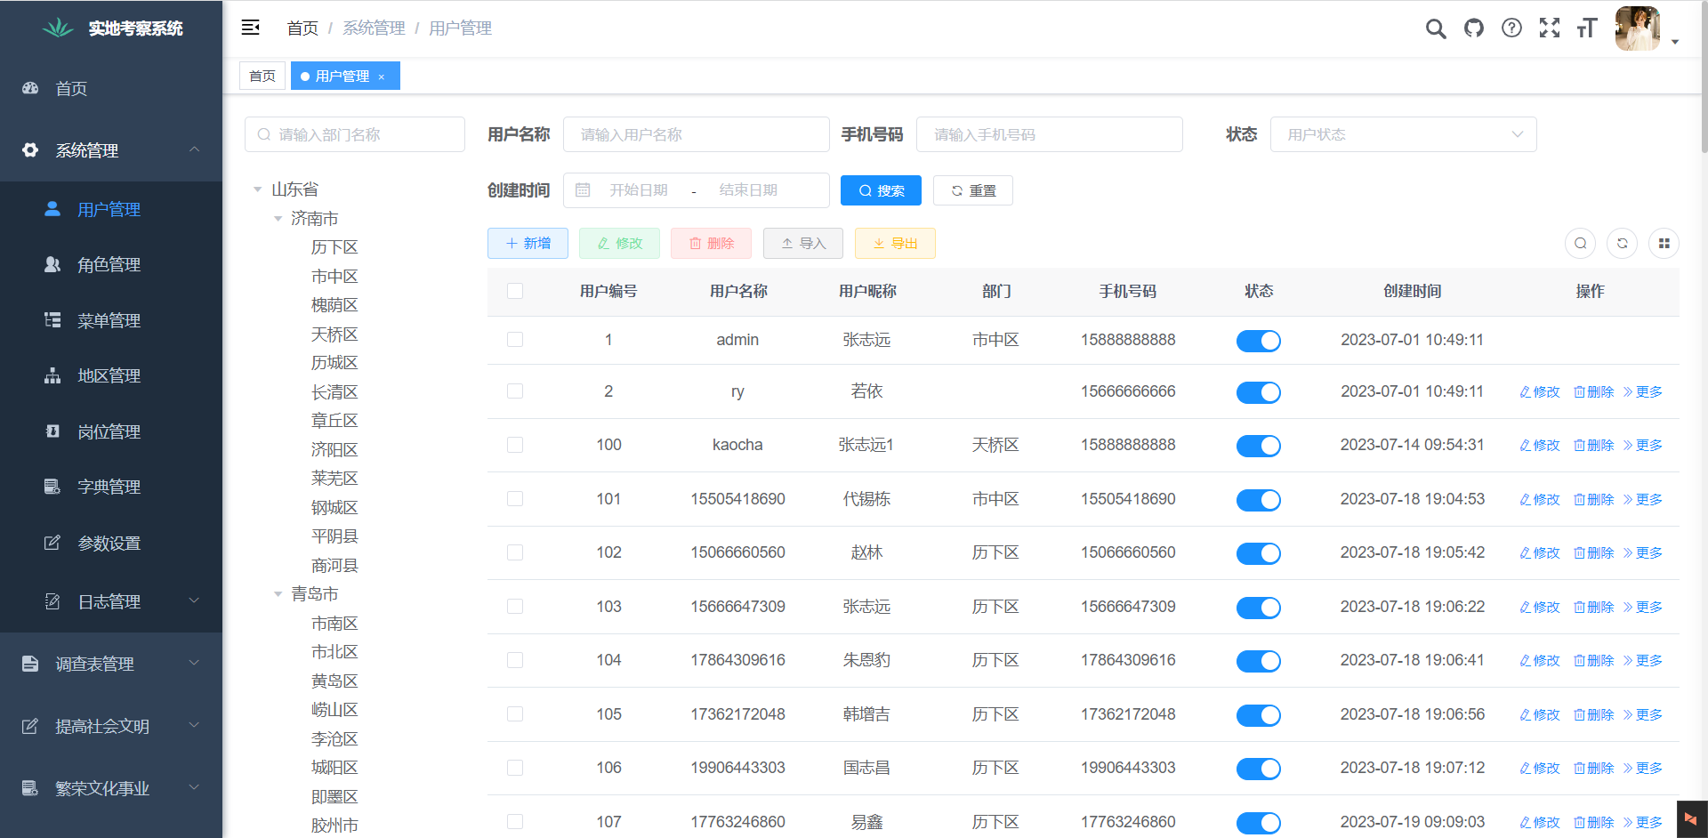
Task: Focus the 请输入部门名称 search field
Action: (355, 134)
